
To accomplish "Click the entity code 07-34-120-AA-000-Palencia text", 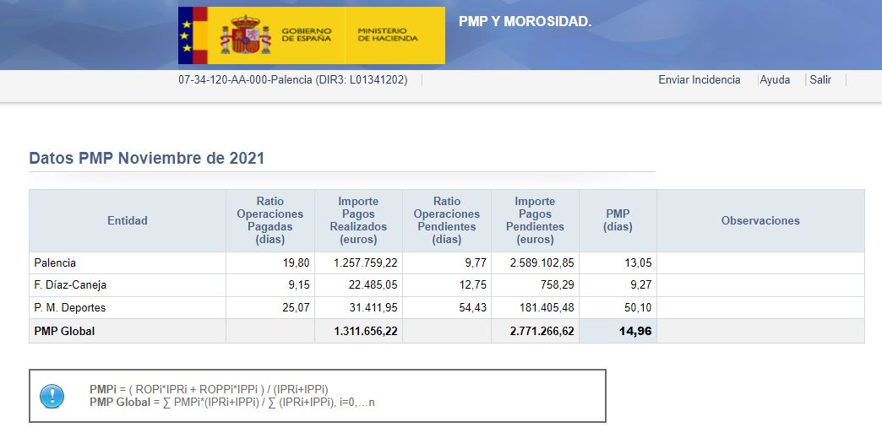I will [292, 80].
